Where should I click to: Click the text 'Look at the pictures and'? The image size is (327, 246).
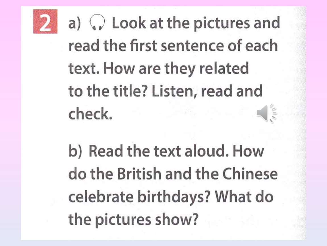tap(196, 23)
